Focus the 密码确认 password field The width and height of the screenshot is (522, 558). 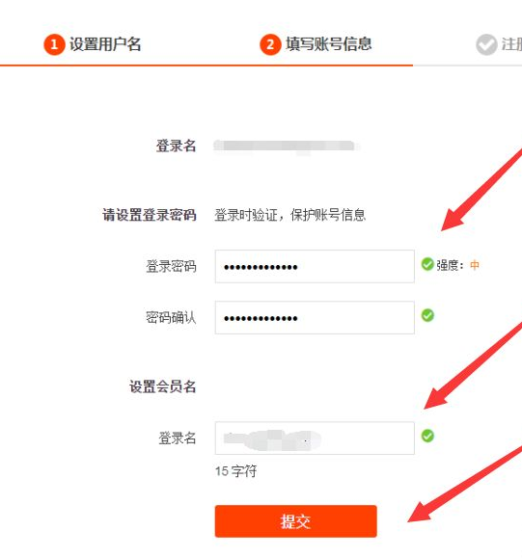click(x=315, y=317)
